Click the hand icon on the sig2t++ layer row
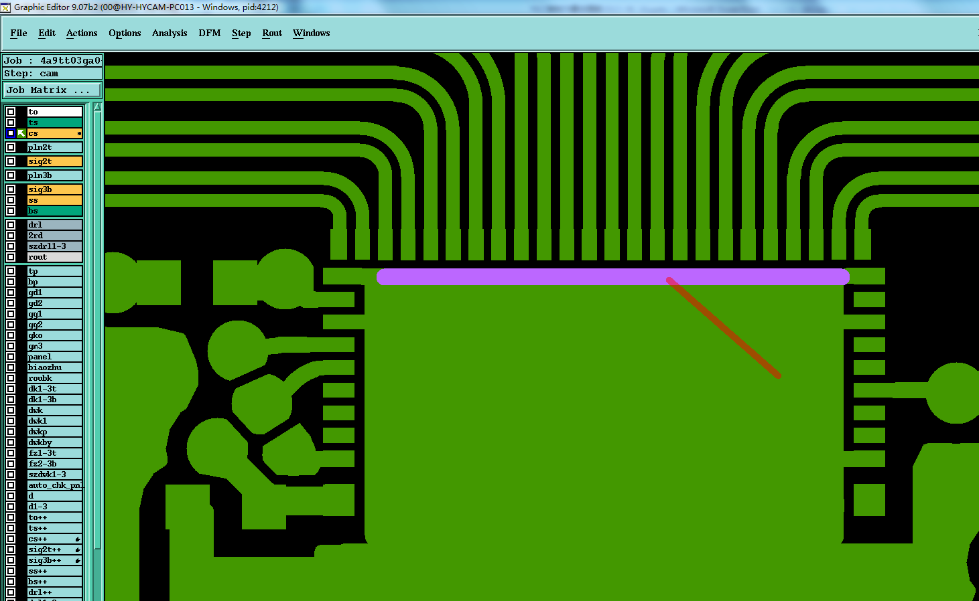Screen dimensions: 979x601 pyautogui.click(x=78, y=549)
